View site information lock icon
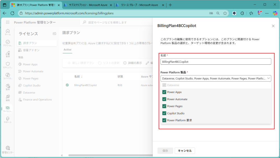Viewport: 280px width, 158px height. [21, 13]
